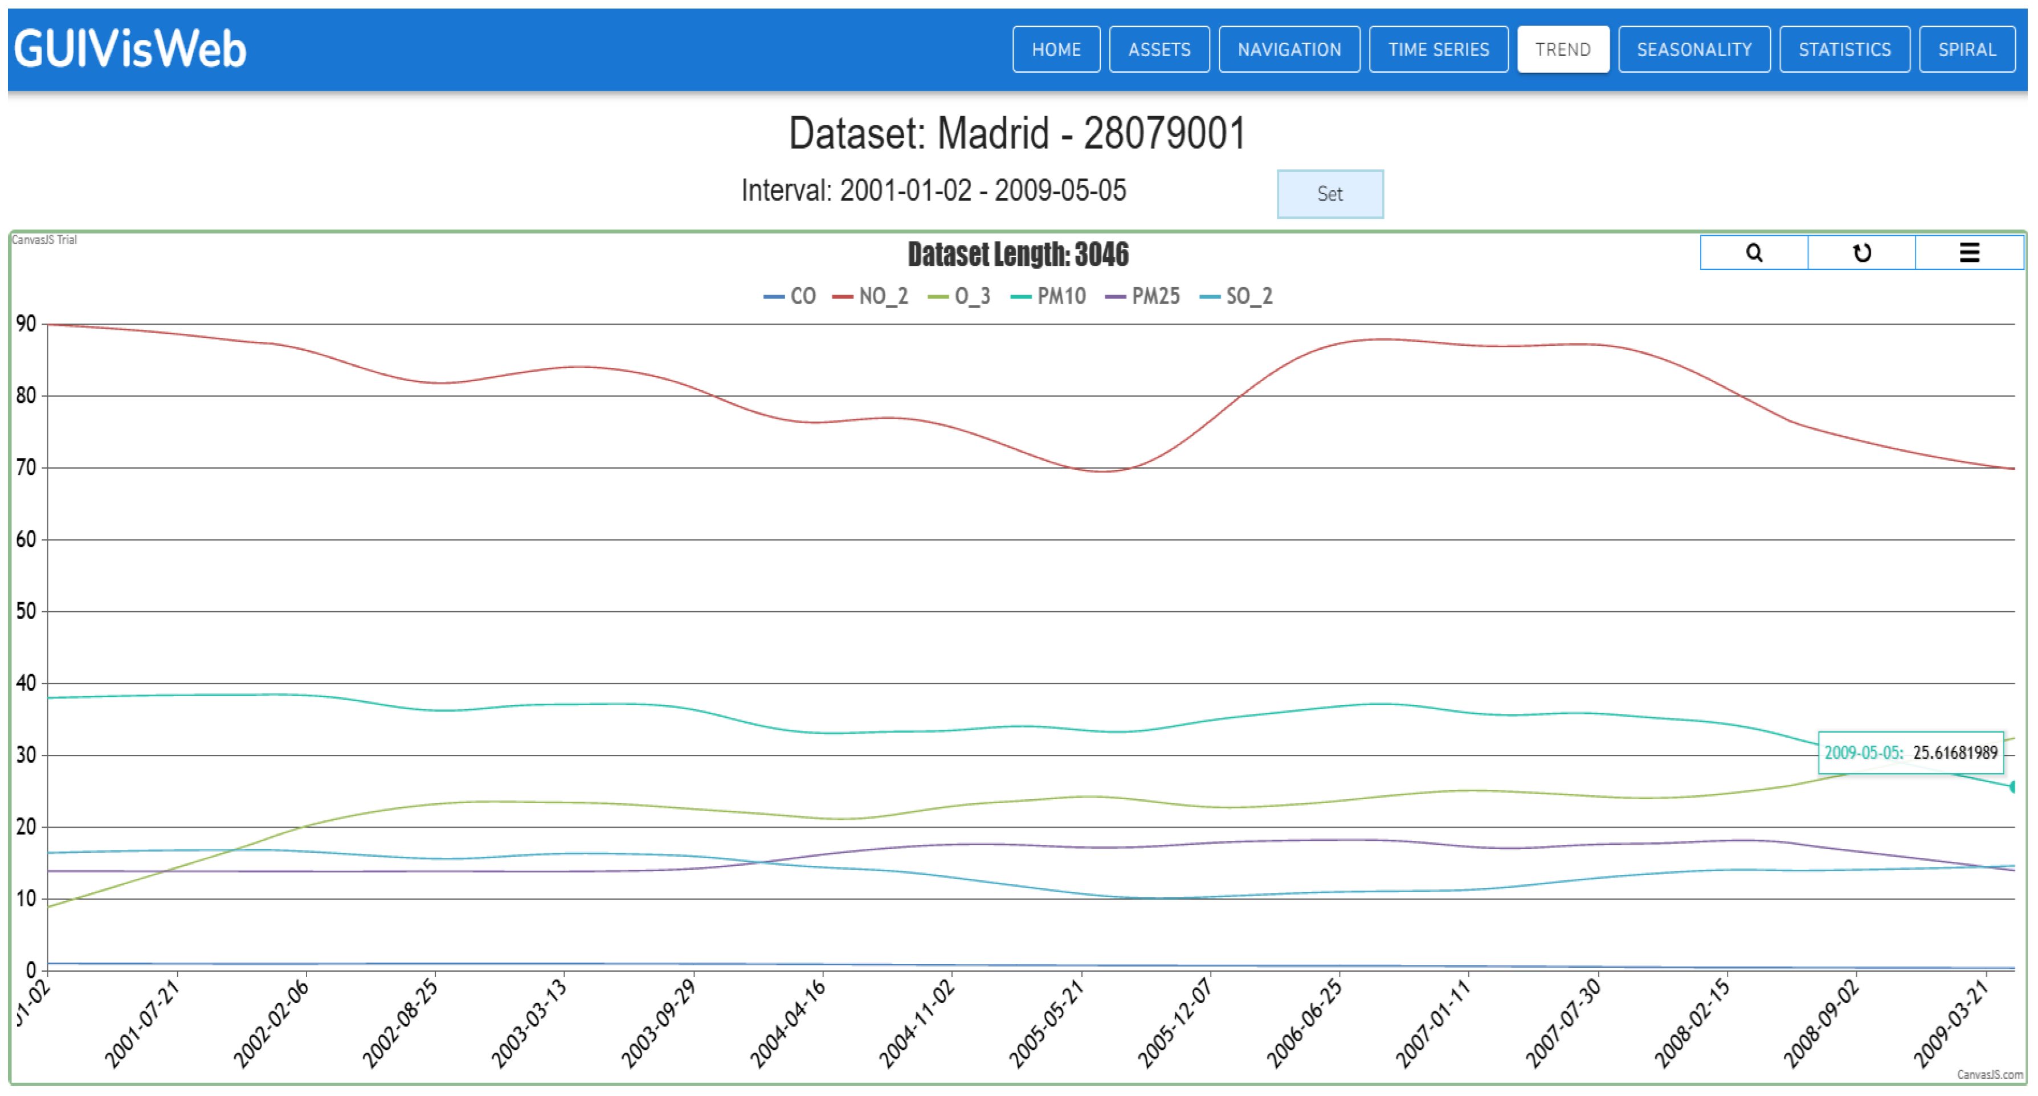2038x1096 pixels.
Task: Click the 2001-07-21 x-axis label
Action: (x=142, y=1023)
